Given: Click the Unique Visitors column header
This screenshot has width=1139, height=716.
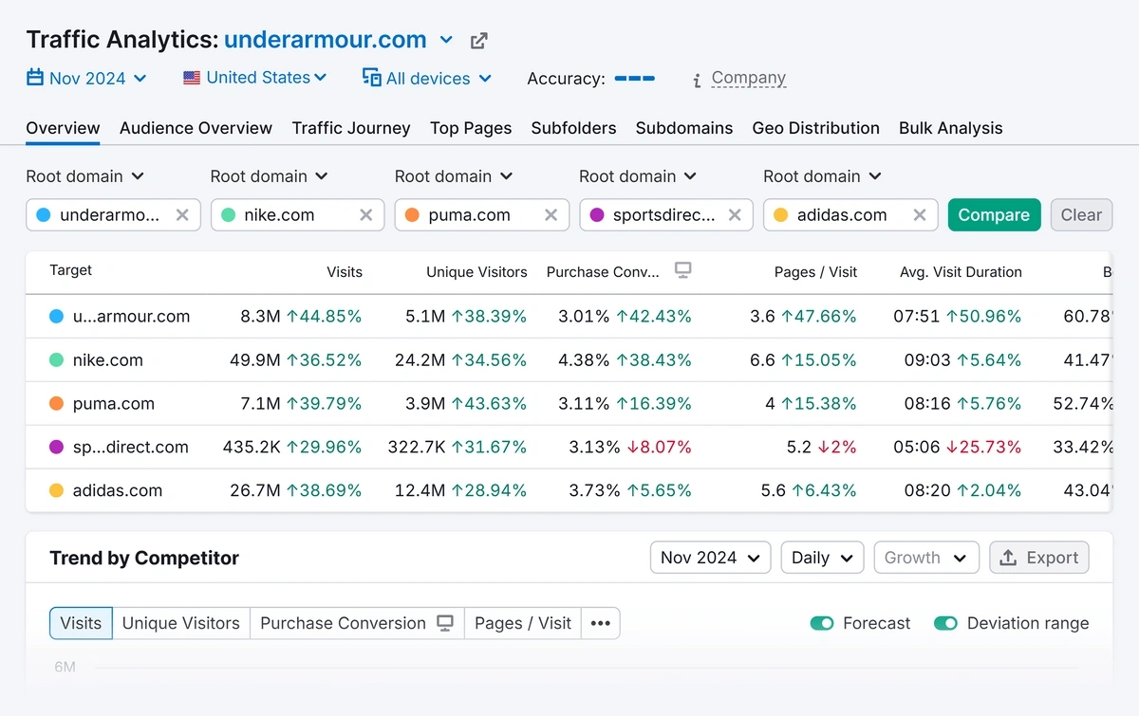Looking at the screenshot, I should pos(476,272).
